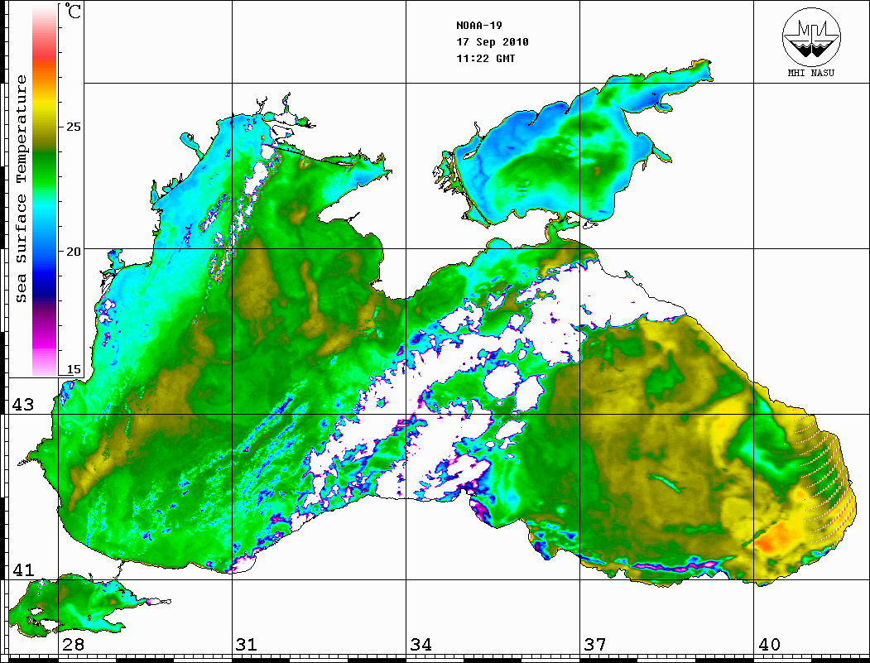Image resolution: width=870 pixels, height=663 pixels.
Task: Click the '11:22 GMT' time text
Action: [485, 58]
